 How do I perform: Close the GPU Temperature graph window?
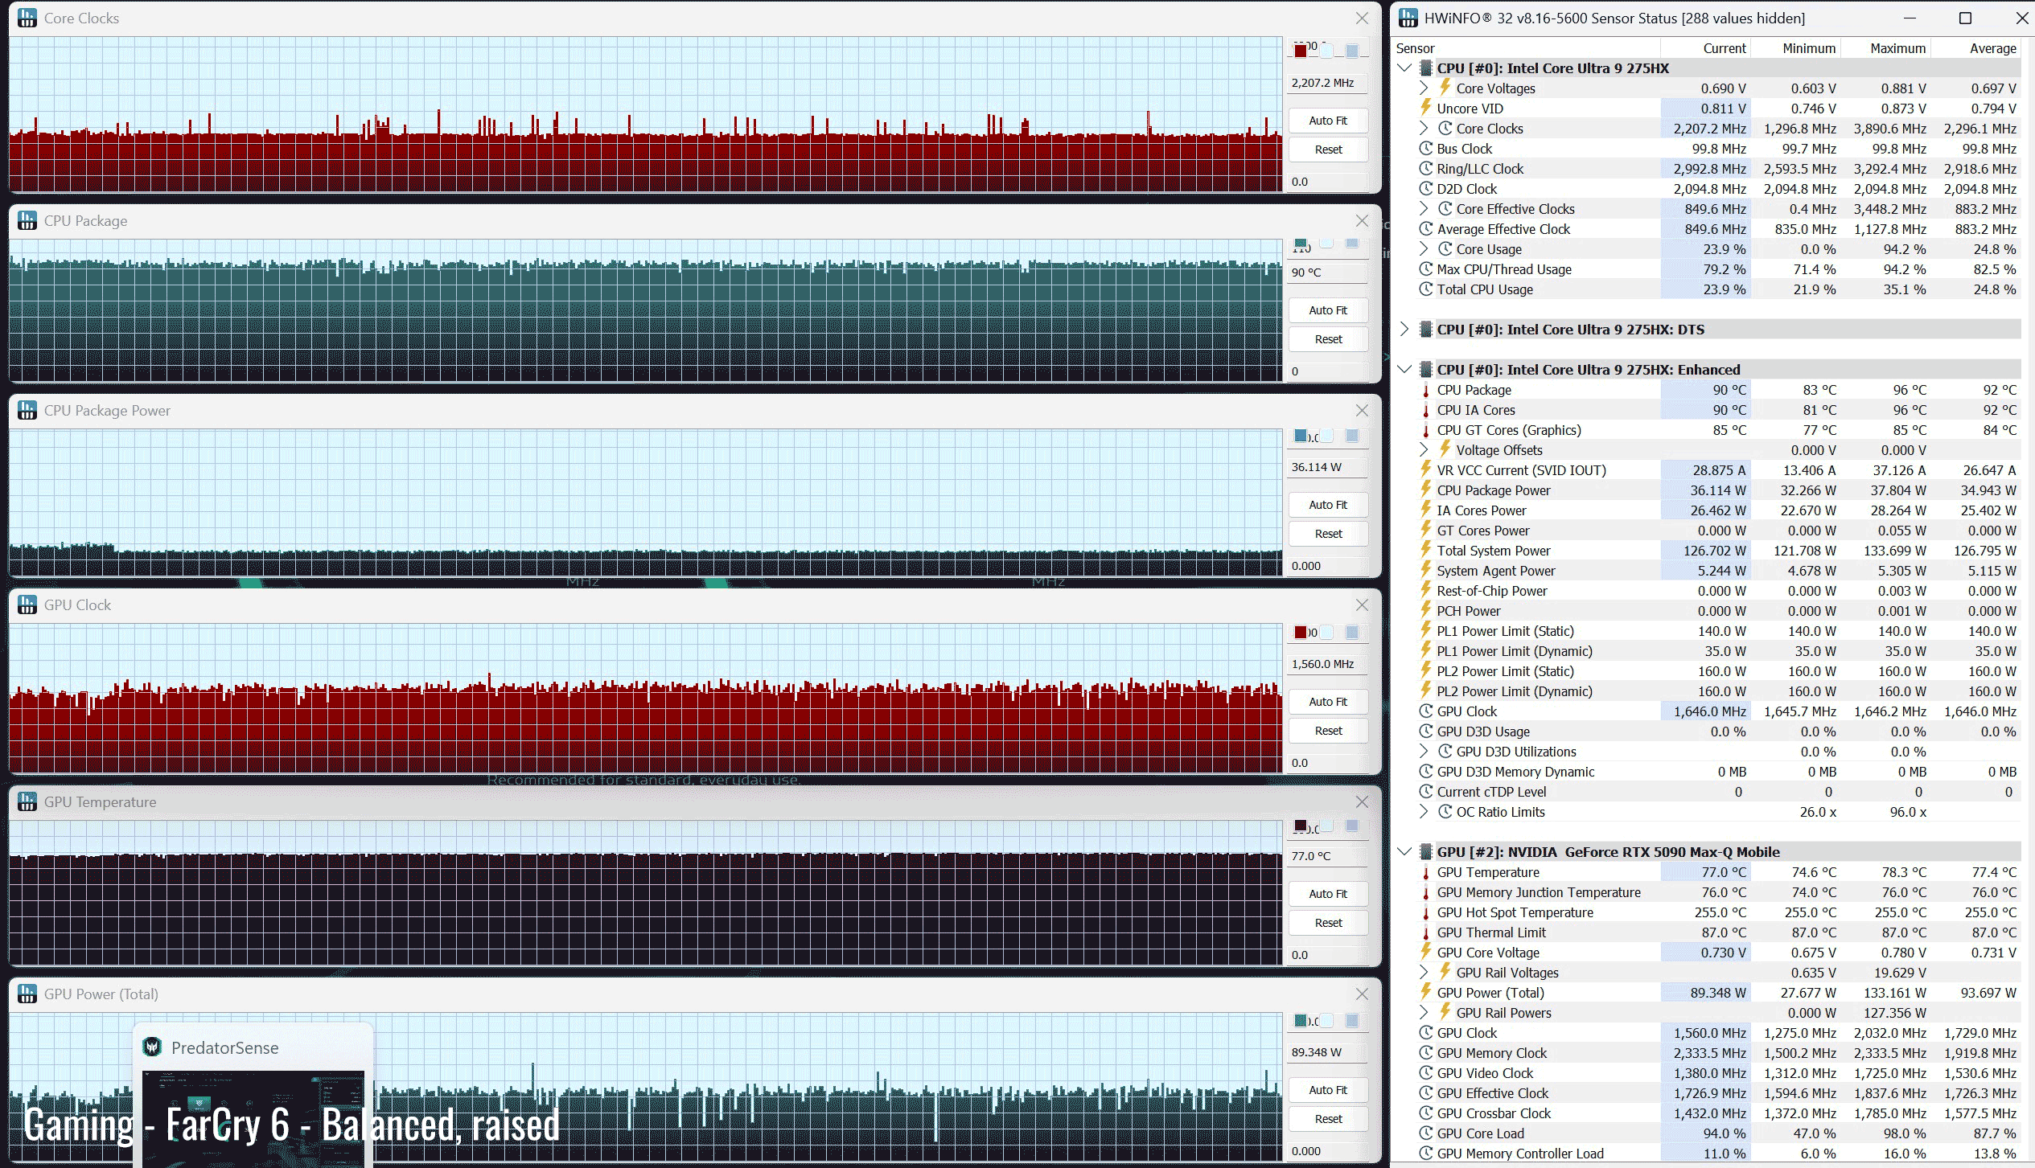(1362, 801)
